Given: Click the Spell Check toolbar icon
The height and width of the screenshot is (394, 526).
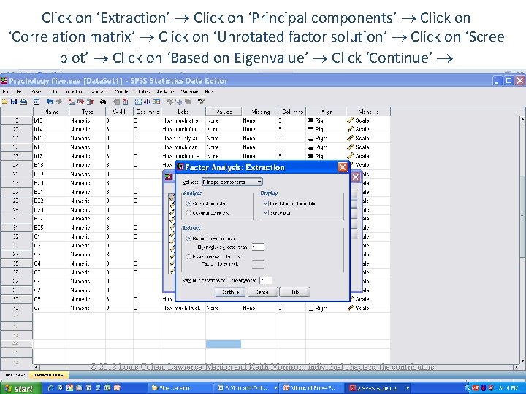Looking at the screenshot, I should point(201,101).
